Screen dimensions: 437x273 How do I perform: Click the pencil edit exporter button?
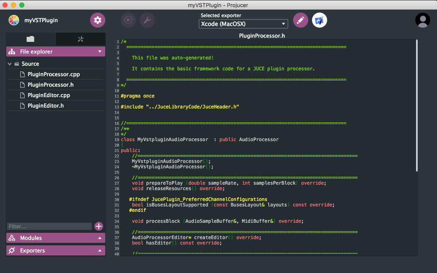[300, 20]
